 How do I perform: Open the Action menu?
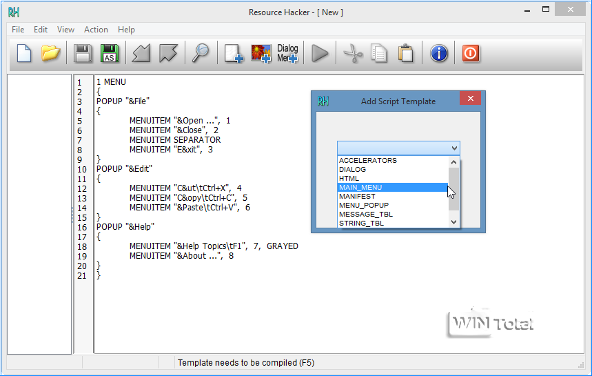(96, 30)
